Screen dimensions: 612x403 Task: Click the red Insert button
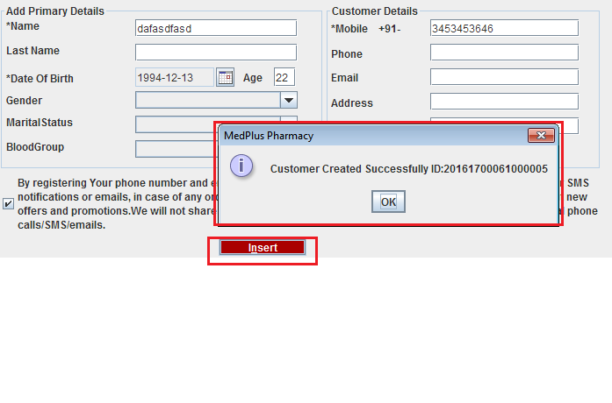[x=263, y=247]
